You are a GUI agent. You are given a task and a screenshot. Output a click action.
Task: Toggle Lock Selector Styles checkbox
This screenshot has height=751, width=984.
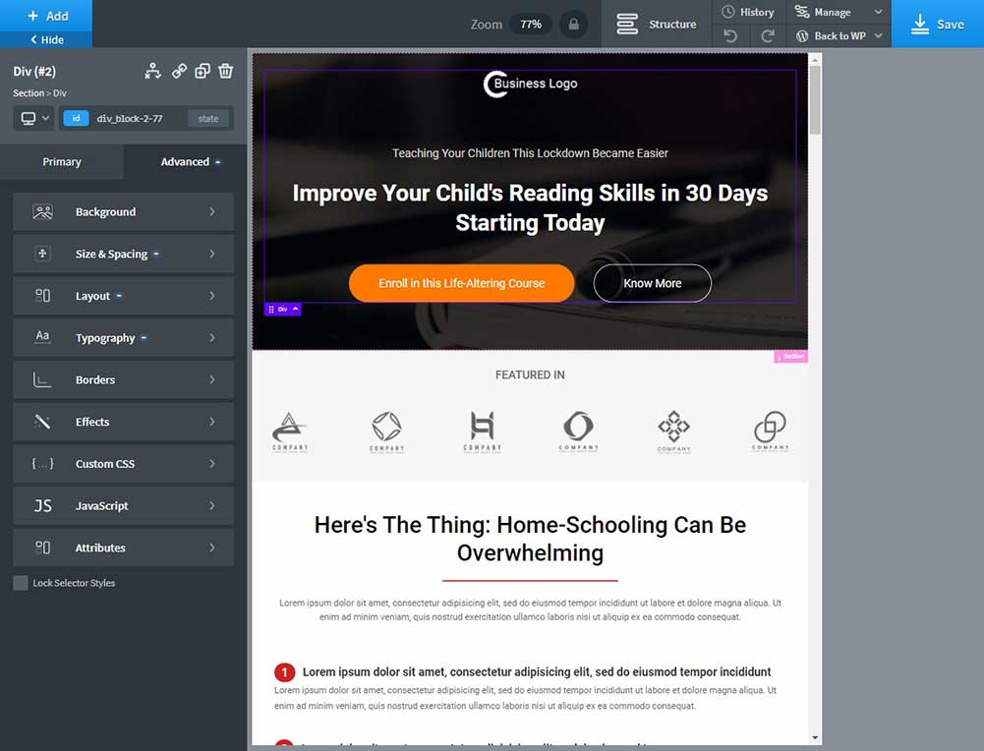point(21,583)
